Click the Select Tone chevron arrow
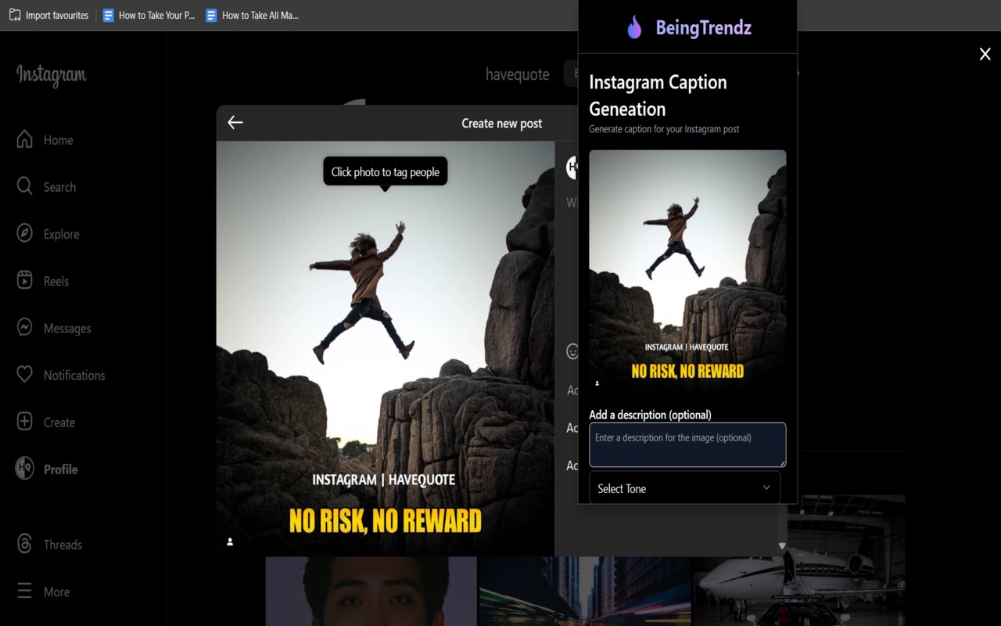Screen dimensions: 1001x626 [x=766, y=487]
